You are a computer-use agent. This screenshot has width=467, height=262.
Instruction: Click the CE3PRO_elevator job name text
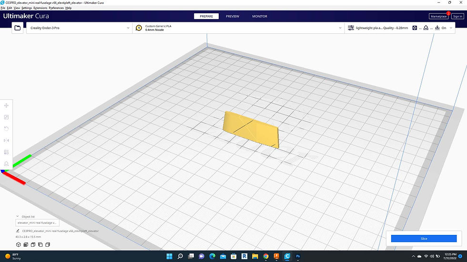tap(61, 231)
